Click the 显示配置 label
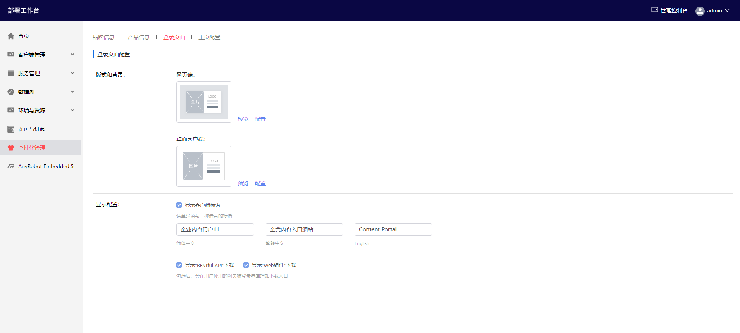The image size is (740, 333). [x=108, y=204]
